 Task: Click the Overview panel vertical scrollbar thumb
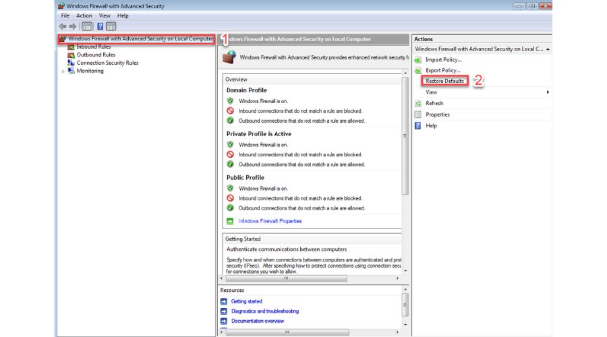[x=405, y=135]
